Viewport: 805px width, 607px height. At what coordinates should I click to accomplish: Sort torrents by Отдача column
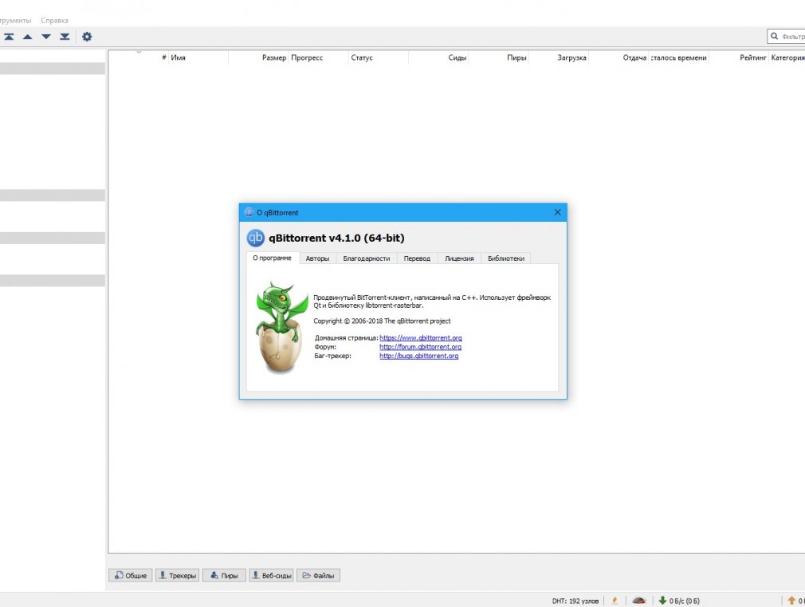click(618, 57)
